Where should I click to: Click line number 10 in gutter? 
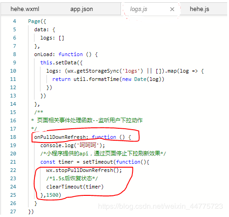13,71
